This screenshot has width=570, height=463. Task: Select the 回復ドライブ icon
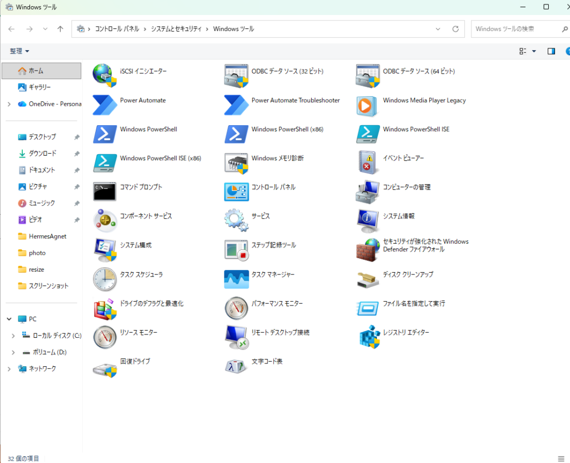coord(105,370)
